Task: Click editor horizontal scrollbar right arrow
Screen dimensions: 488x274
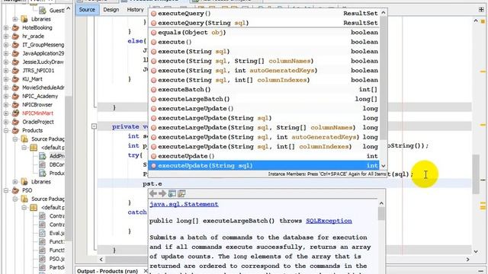Action: pos(467,259)
